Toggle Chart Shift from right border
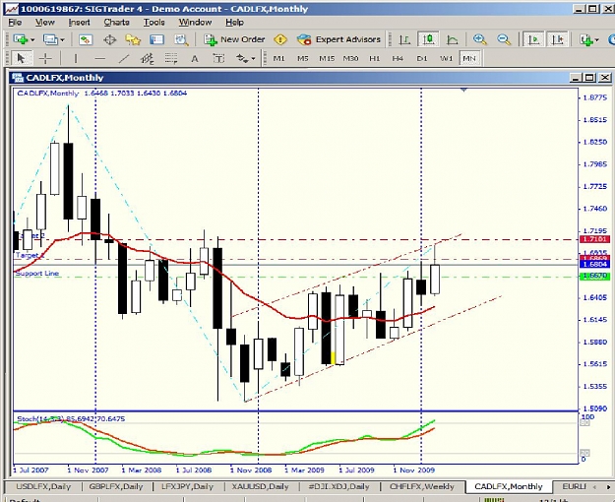Screen dimensions: 615x502 (557, 39)
